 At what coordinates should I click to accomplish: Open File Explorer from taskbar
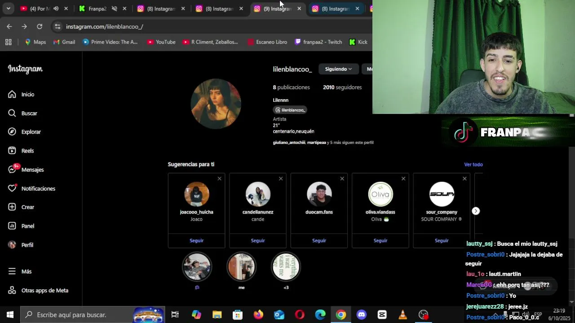pos(217,315)
